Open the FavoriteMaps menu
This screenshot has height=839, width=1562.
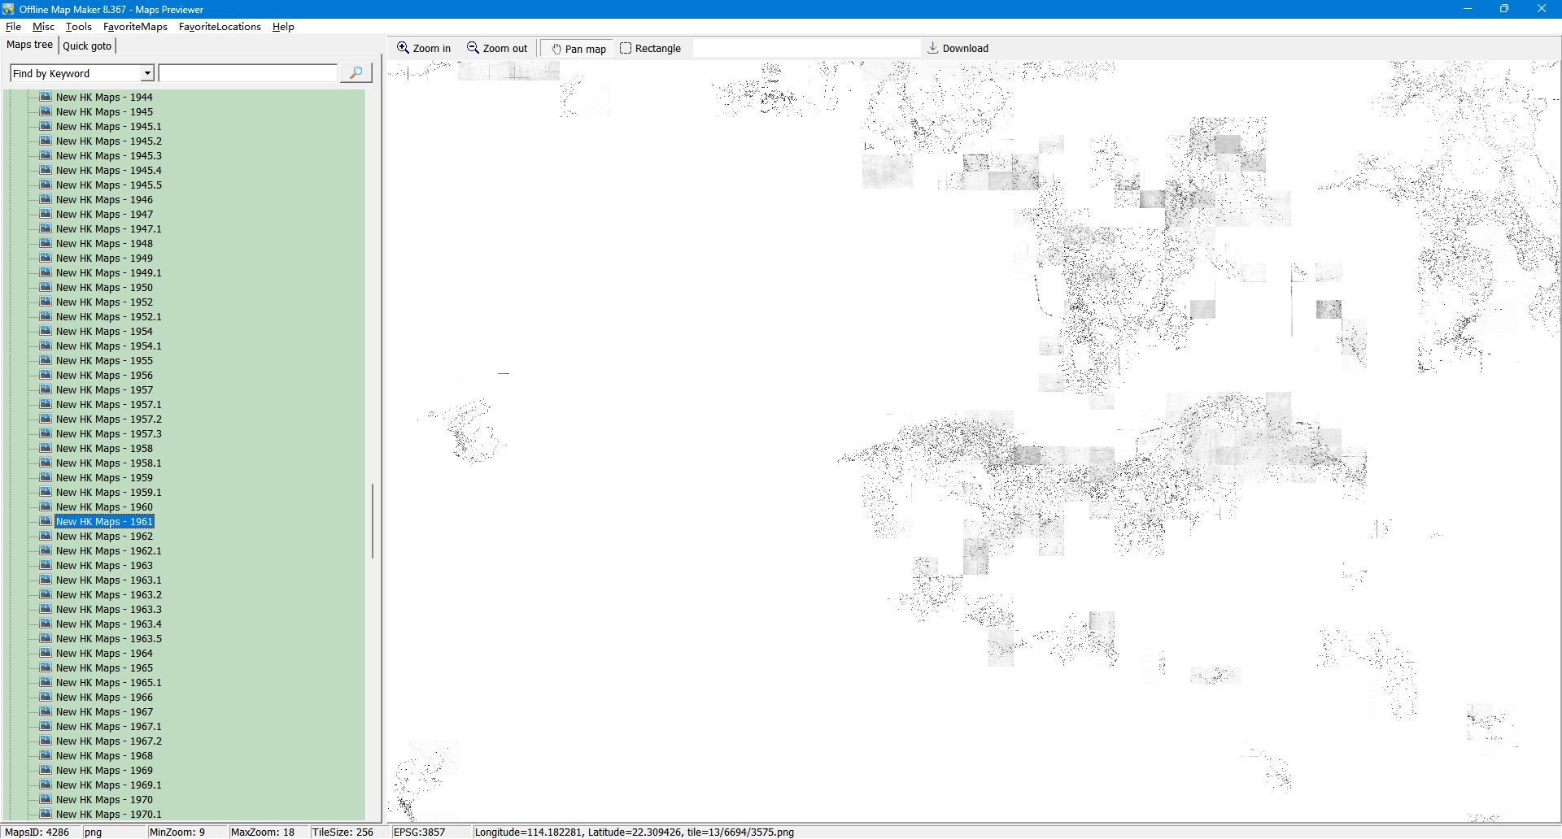(x=135, y=27)
